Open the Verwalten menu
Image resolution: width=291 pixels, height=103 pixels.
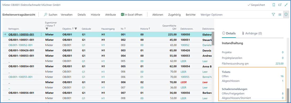pyautogui.click(x=67, y=15)
